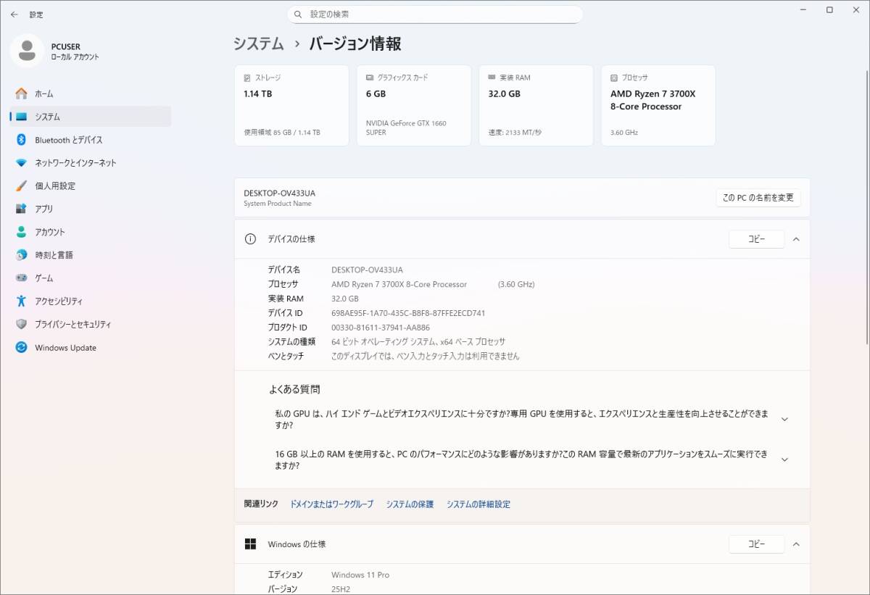The height and width of the screenshot is (595, 870).
Task: Expand the 16 GB RAM question
Action: pos(784,459)
